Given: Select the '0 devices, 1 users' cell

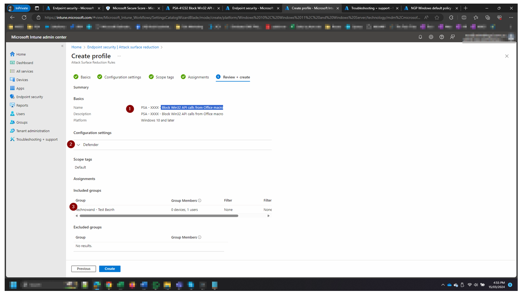Looking at the screenshot, I should (x=184, y=210).
